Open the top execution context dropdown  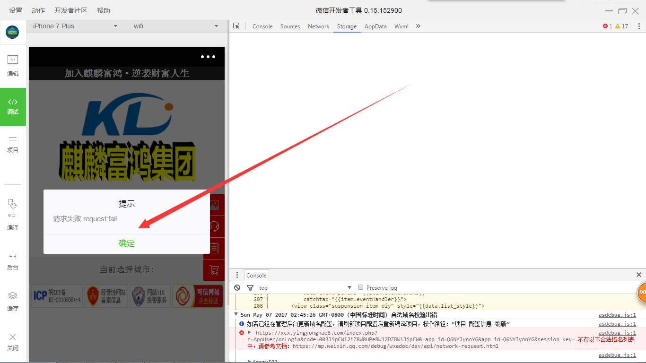click(x=306, y=287)
